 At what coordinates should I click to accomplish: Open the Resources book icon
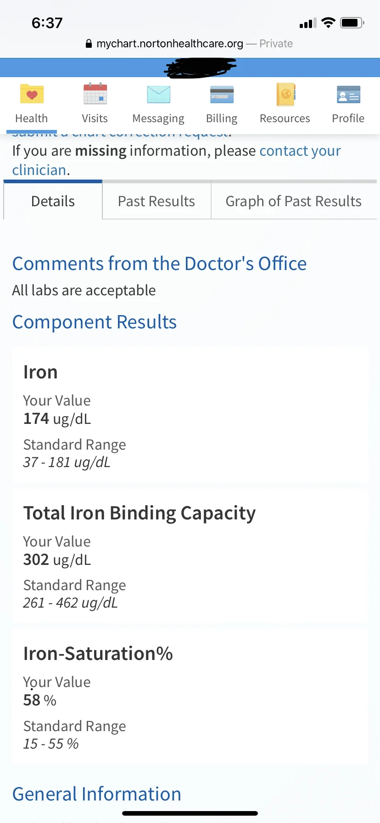(x=285, y=94)
